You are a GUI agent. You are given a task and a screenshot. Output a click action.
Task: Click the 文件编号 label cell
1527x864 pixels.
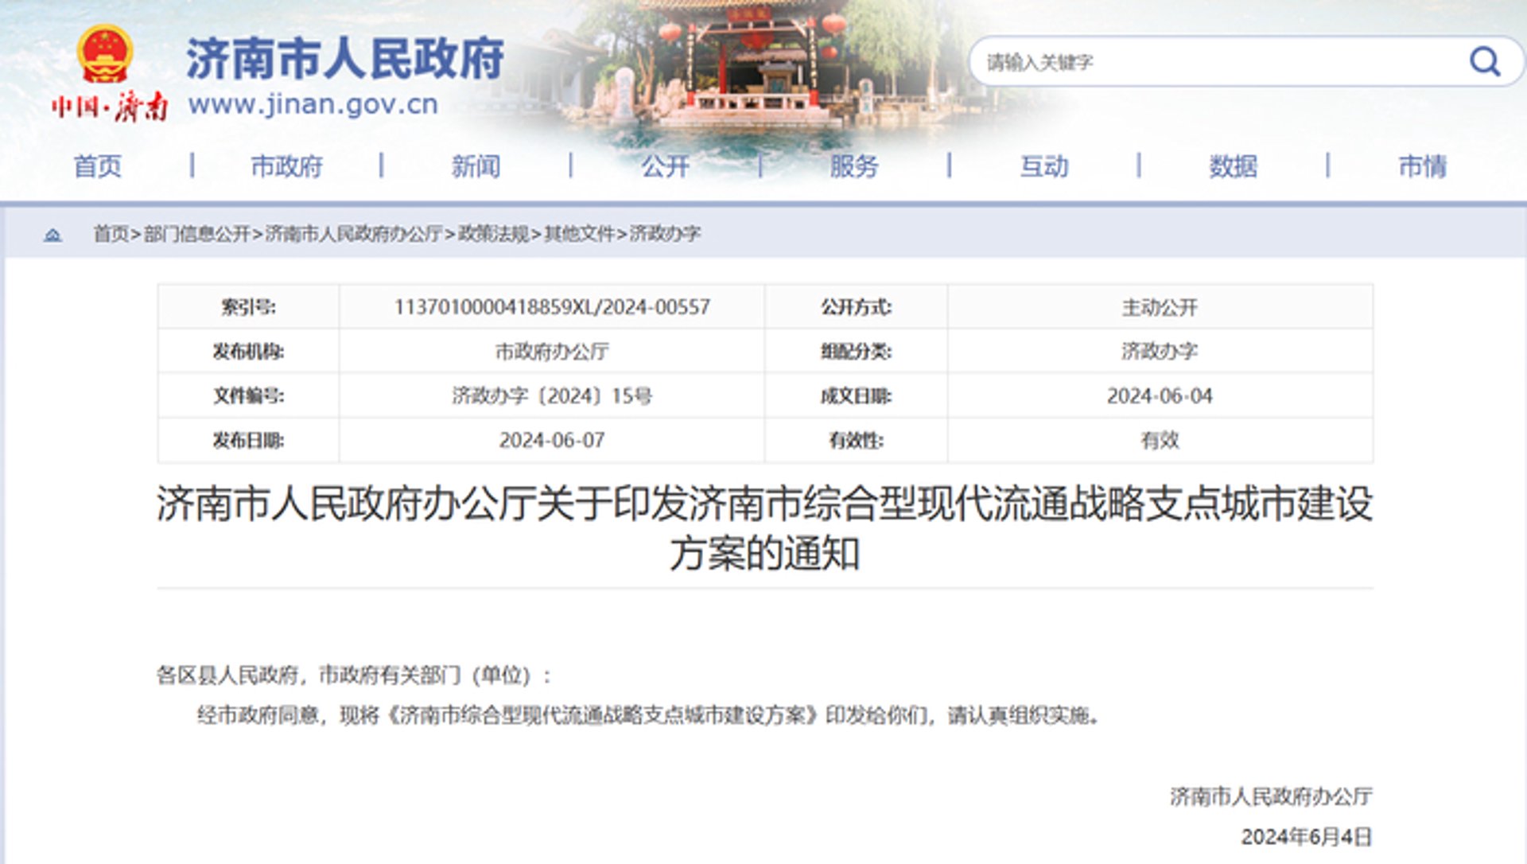(x=248, y=396)
